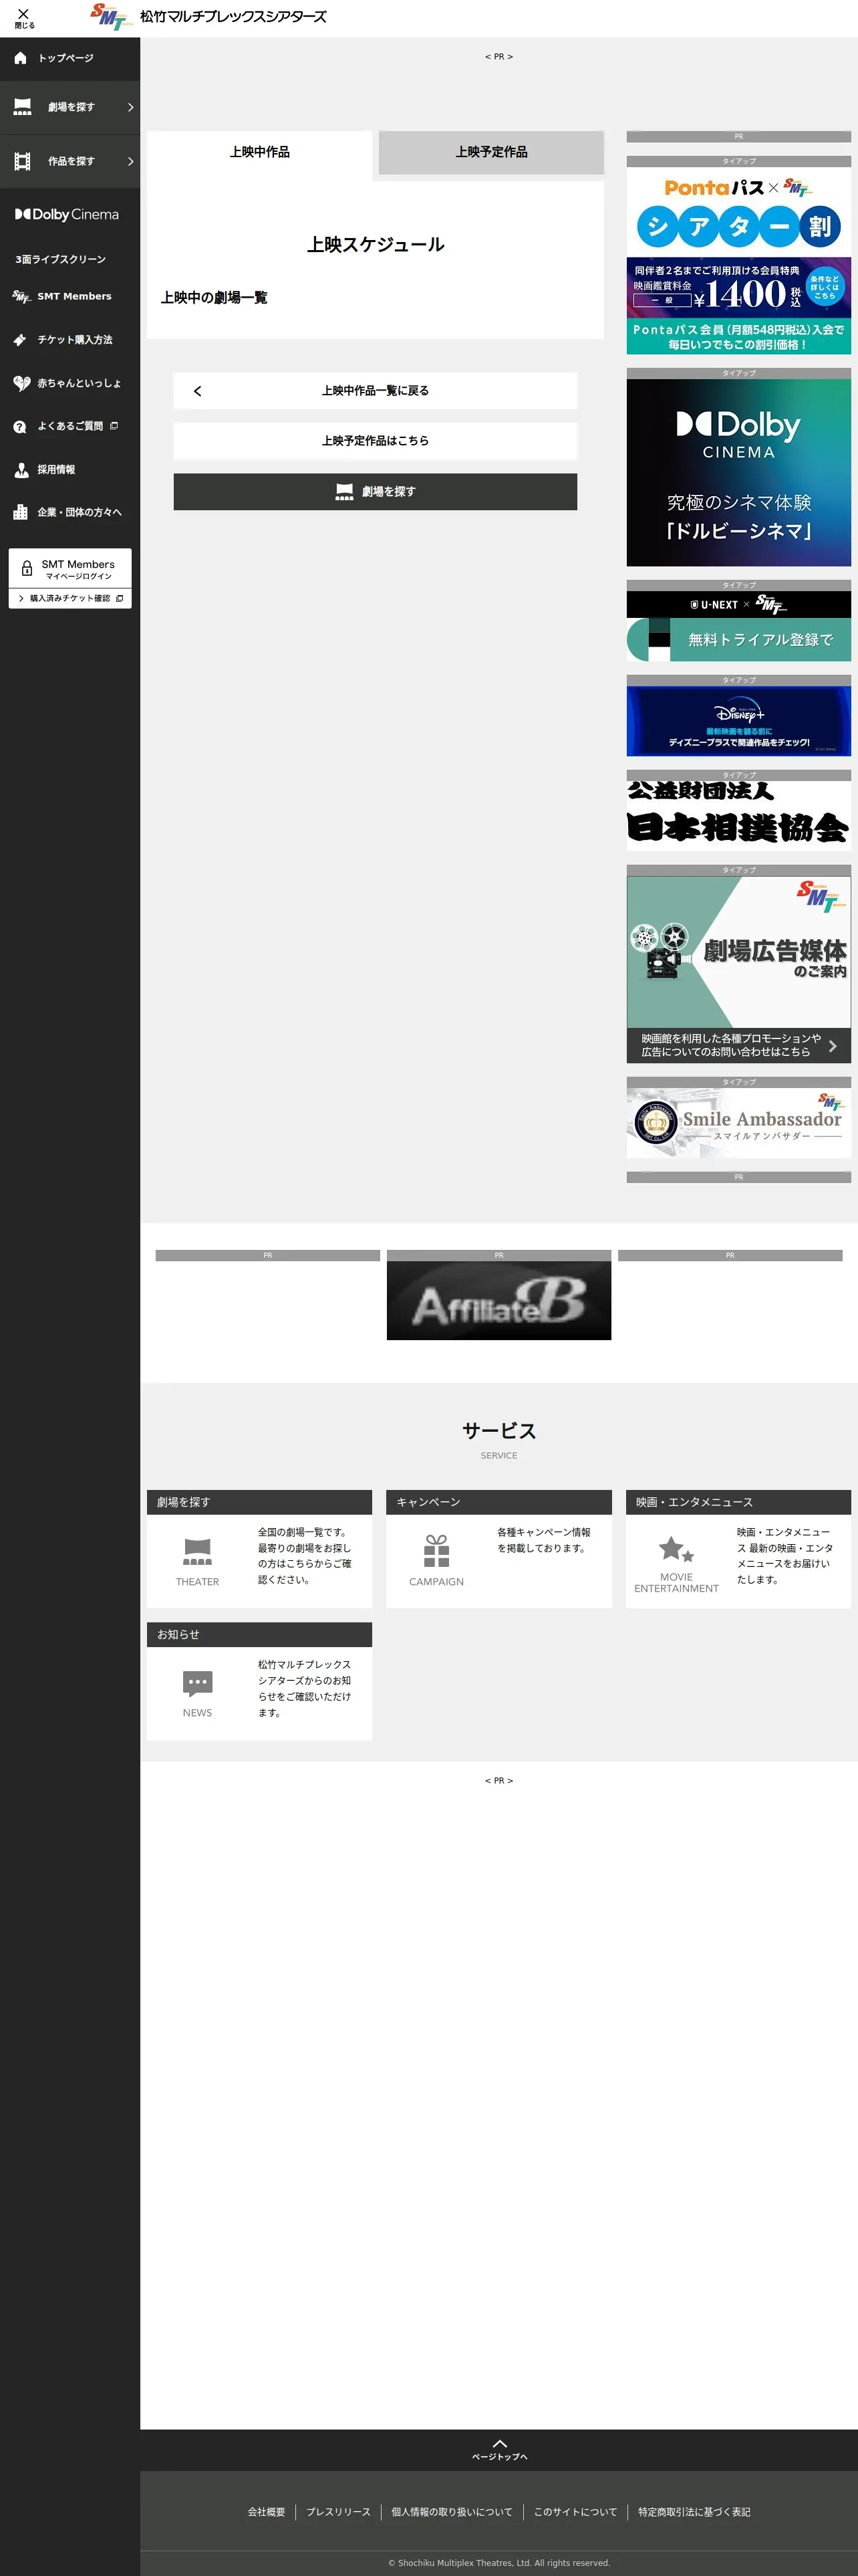Click CAMPAIGN gift icon
The height and width of the screenshot is (2576, 858).
[436, 1551]
